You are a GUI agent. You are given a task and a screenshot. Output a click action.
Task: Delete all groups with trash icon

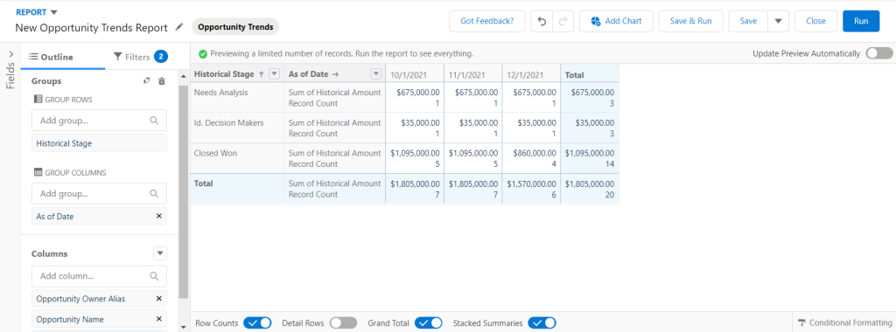pyautogui.click(x=162, y=81)
